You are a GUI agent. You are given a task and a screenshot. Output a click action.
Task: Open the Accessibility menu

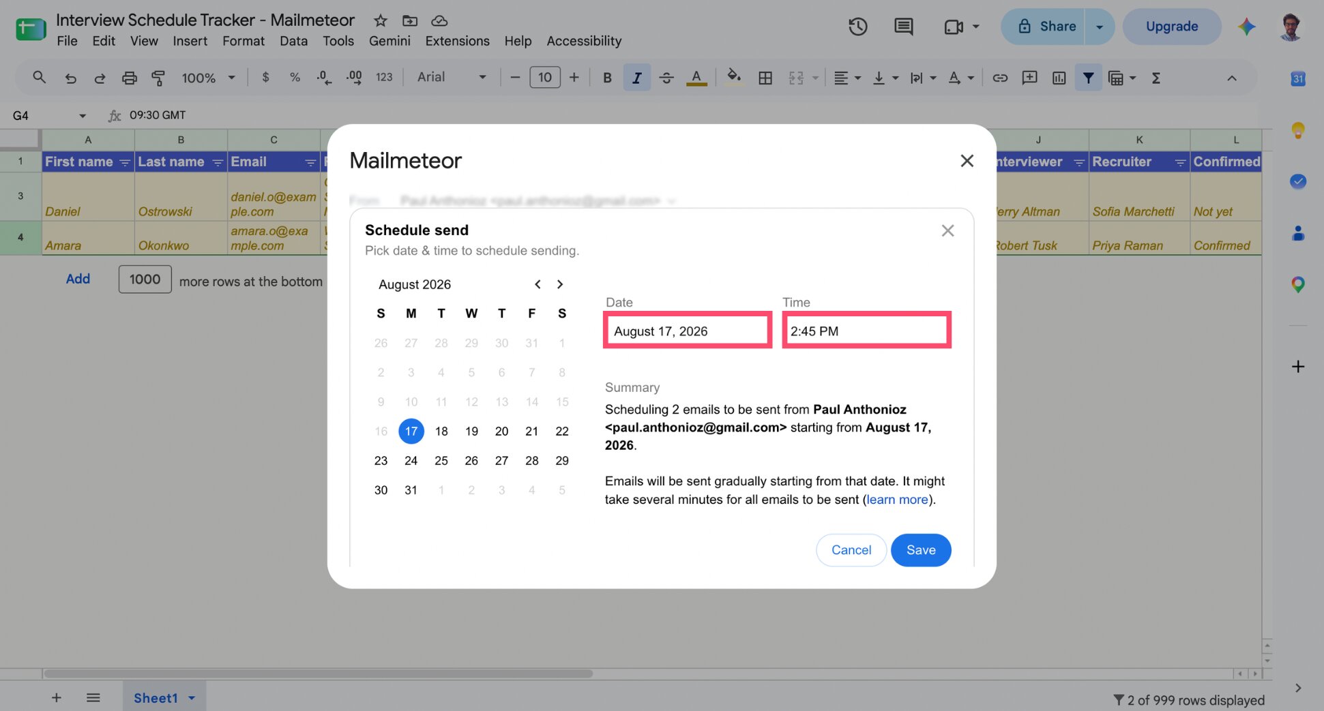pyautogui.click(x=584, y=41)
